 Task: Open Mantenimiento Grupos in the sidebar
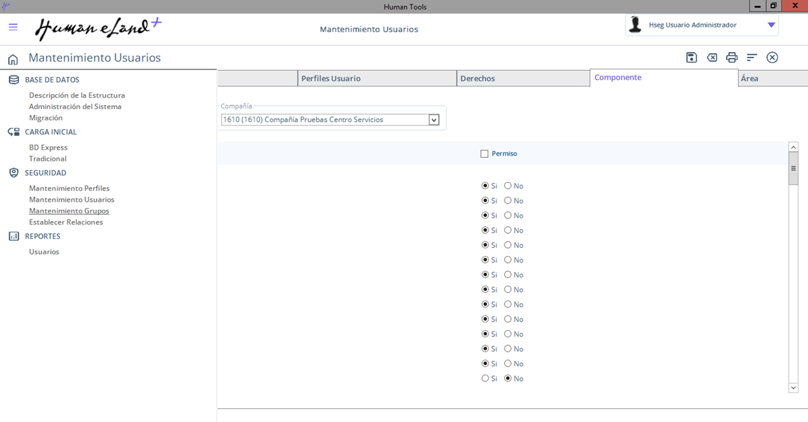[69, 211]
